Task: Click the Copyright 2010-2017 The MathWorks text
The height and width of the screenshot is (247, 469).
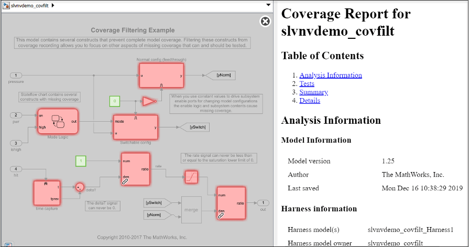Action: [142, 238]
